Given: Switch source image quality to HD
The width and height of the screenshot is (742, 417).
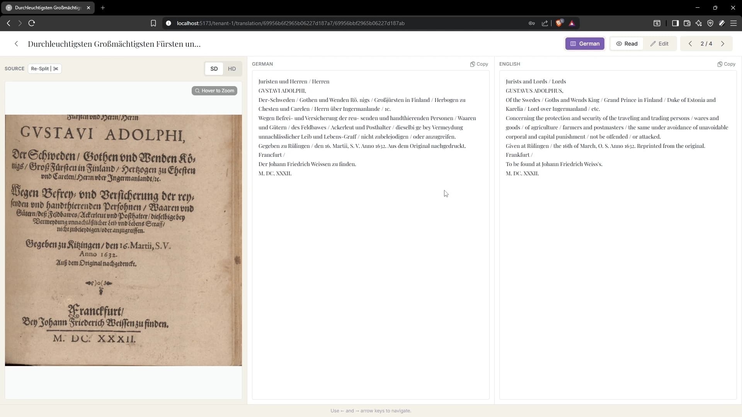Looking at the screenshot, I should coord(232,68).
